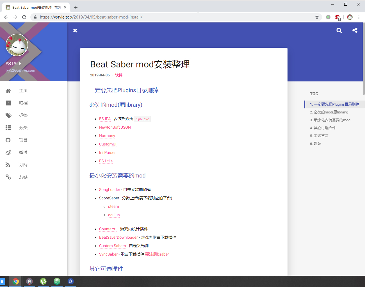This screenshot has height=287, width=365.
Task: Click the 要注册bsaber link
Action: pos(157,254)
